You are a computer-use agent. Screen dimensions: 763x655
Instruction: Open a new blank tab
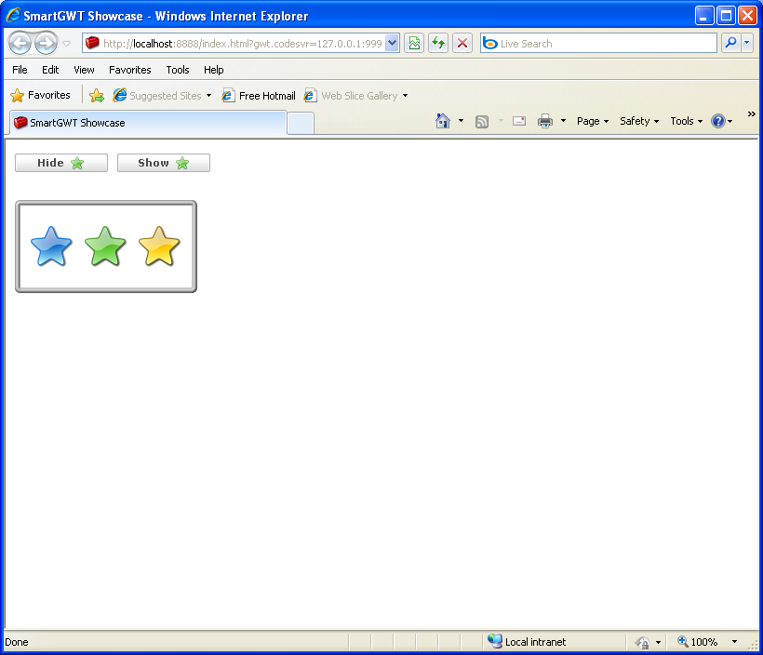pyautogui.click(x=301, y=123)
